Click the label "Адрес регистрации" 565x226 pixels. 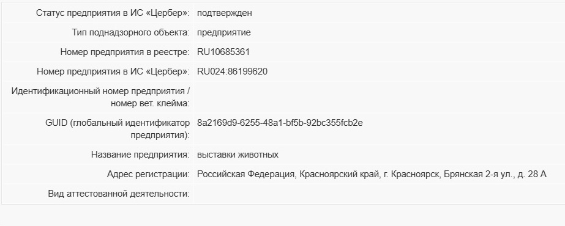pos(148,175)
